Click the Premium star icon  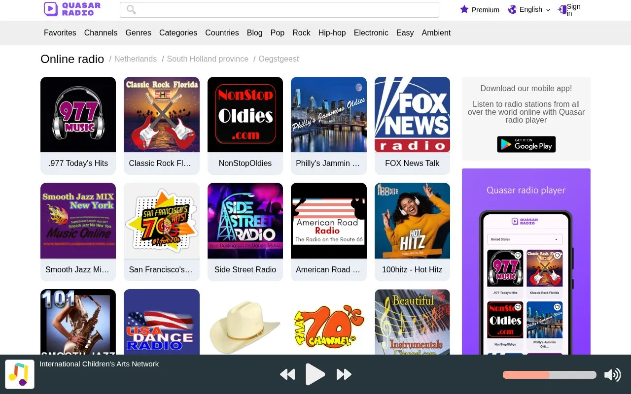click(x=464, y=9)
